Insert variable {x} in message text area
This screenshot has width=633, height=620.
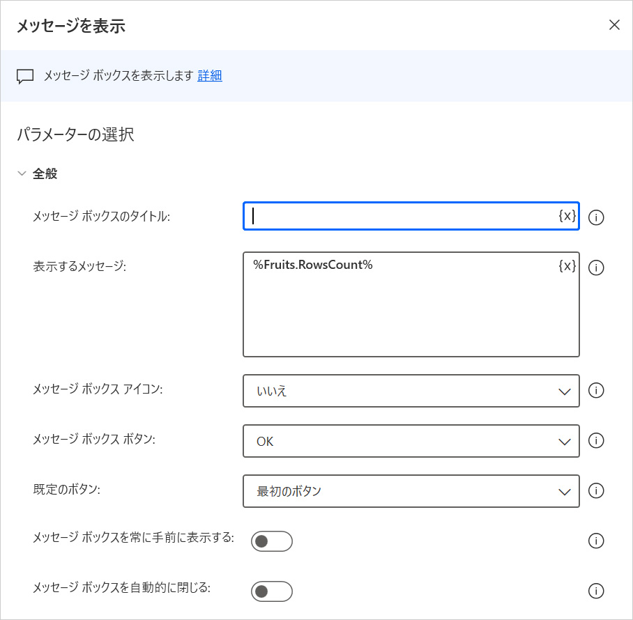point(567,266)
